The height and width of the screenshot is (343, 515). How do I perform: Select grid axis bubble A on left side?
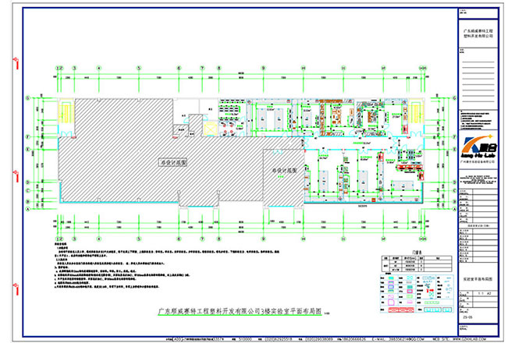(x=29, y=210)
